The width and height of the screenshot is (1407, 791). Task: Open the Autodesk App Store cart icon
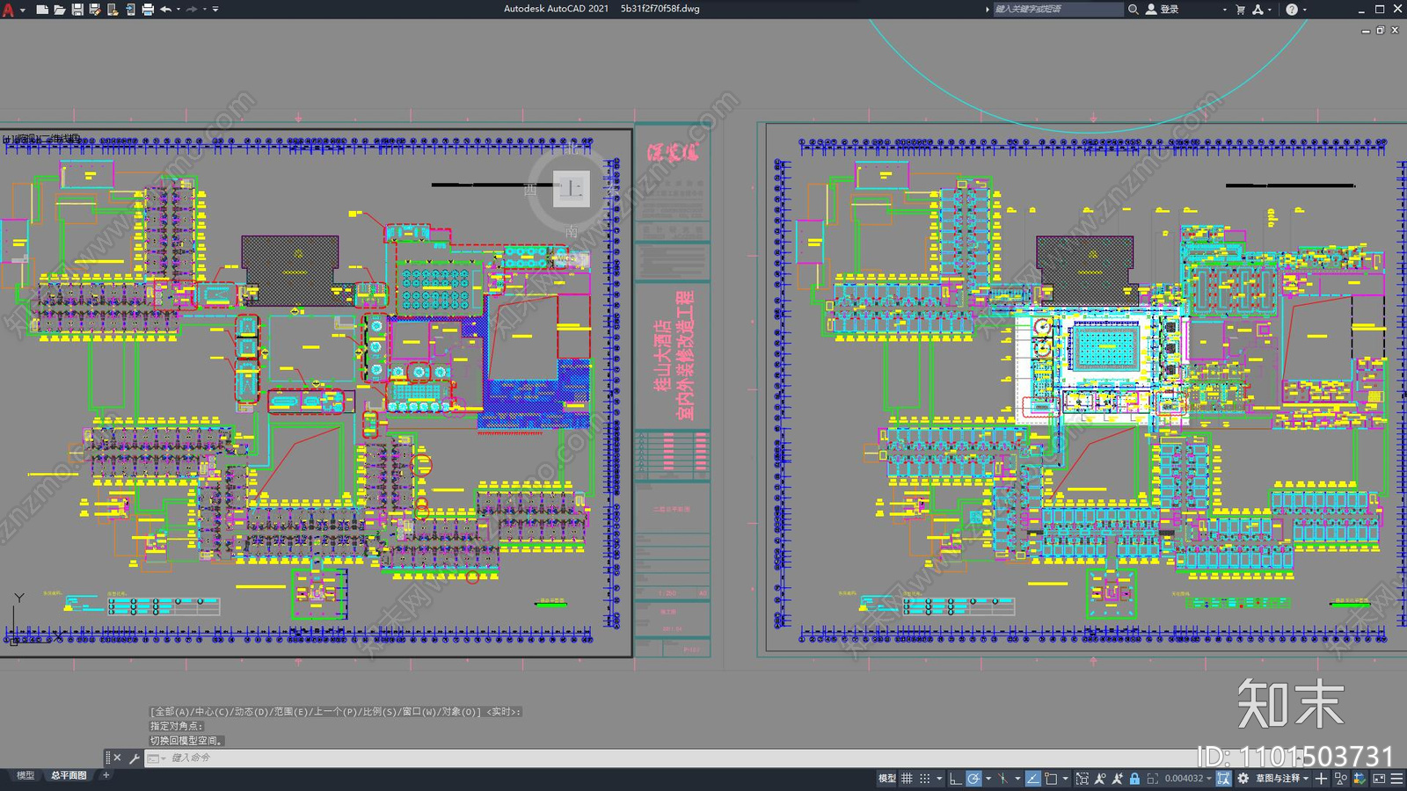click(x=1241, y=9)
